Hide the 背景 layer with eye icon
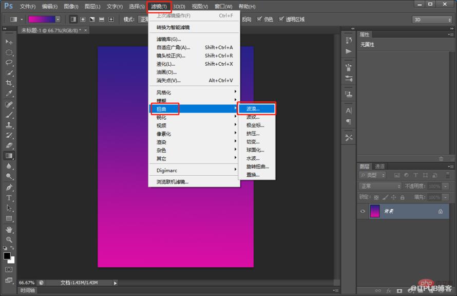The height and width of the screenshot is (296, 457). click(363, 211)
